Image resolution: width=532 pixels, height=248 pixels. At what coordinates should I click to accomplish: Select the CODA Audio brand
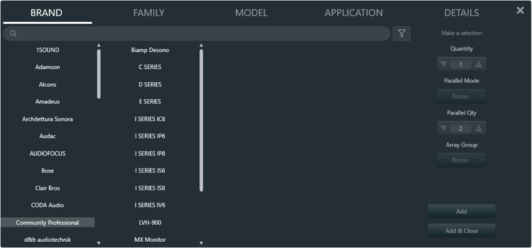click(x=47, y=206)
